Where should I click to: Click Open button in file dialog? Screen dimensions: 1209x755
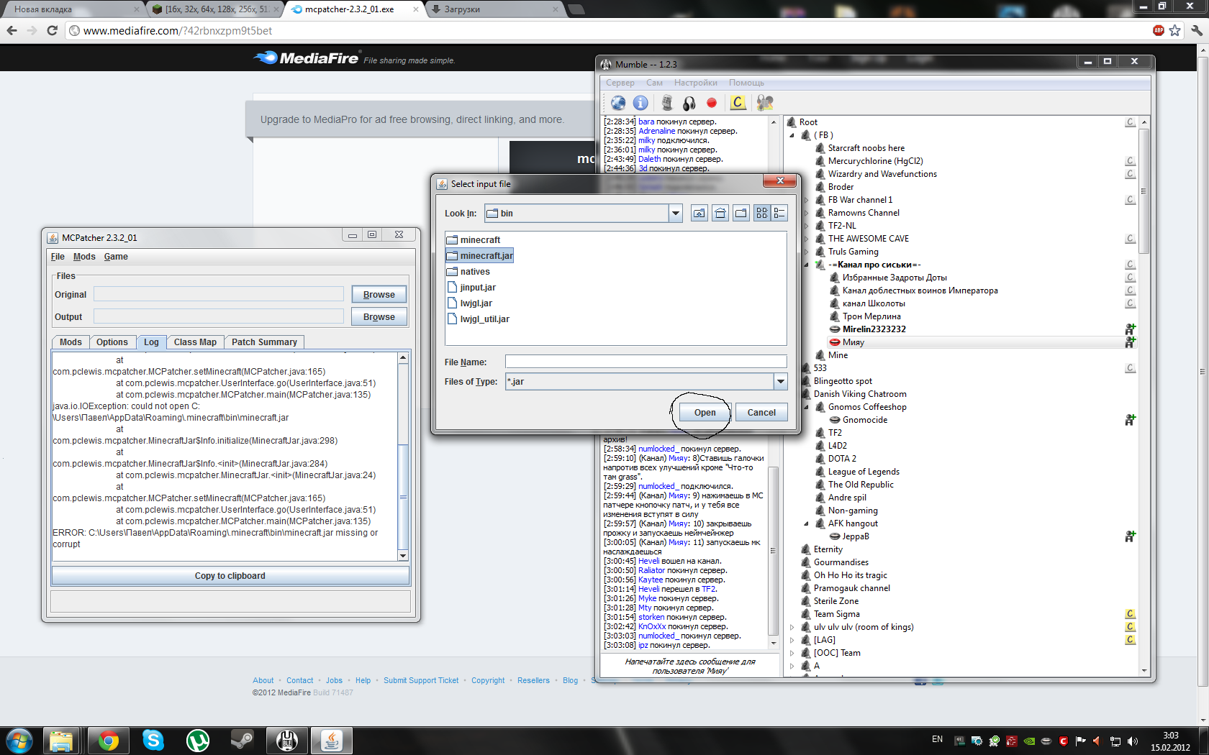pyautogui.click(x=705, y=413)
